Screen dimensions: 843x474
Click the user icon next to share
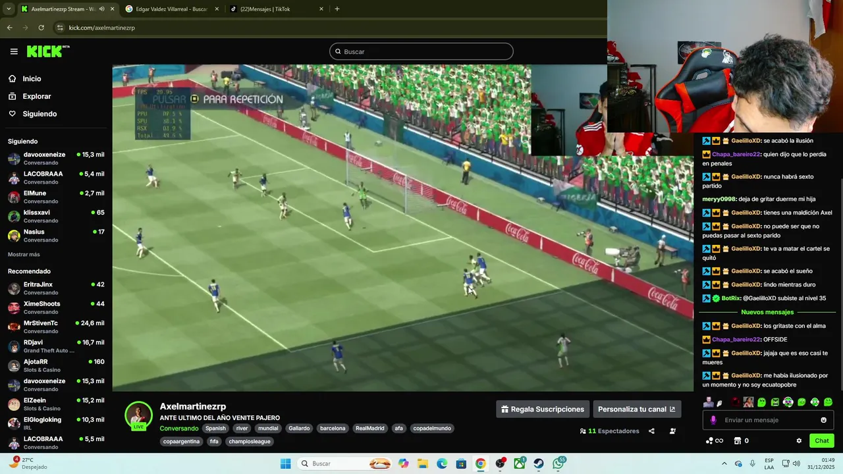point(672,431)
